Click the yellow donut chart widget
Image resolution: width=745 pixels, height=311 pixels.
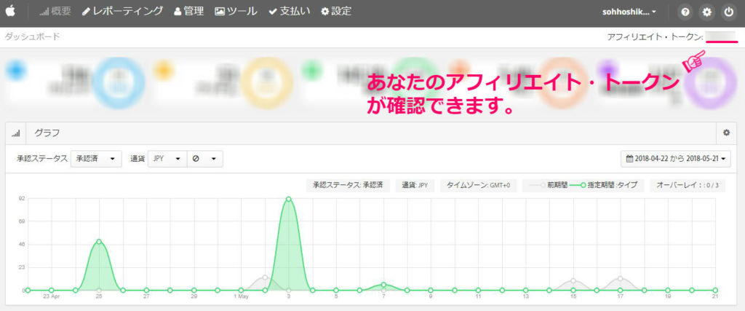[x=266, y=84]
